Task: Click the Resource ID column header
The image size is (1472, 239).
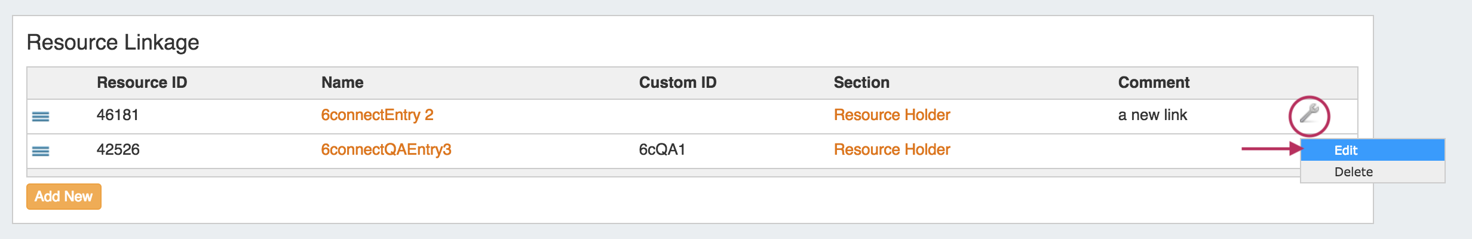Action: point(142,82)
